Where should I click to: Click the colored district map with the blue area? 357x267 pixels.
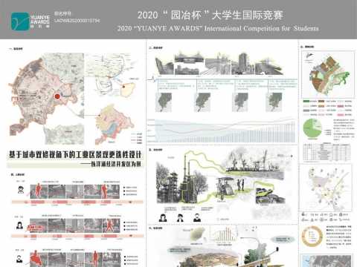click(114, 125)
